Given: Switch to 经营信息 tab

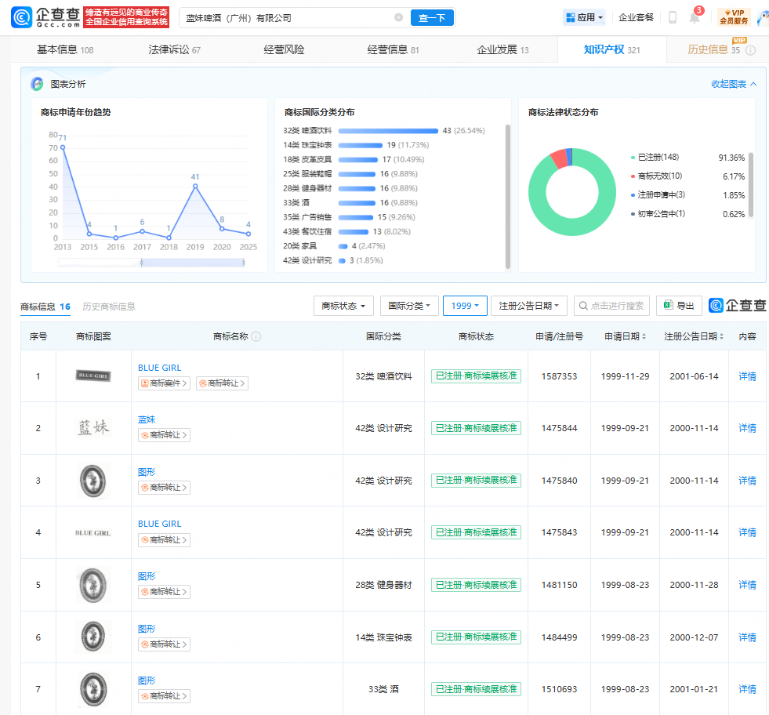Looking at the screenshot, I should pyautogui.click(x=393, y=49).
